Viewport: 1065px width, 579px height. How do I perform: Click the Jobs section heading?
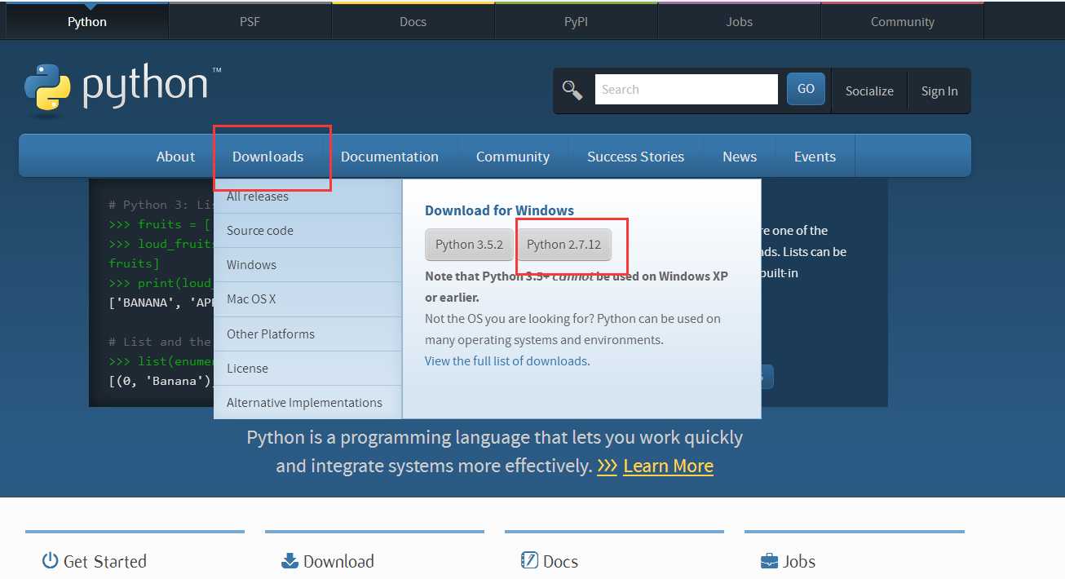click(x=799, y=561)
